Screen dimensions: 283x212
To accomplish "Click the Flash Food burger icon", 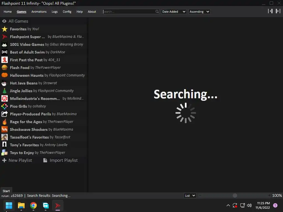I will 4,68.
